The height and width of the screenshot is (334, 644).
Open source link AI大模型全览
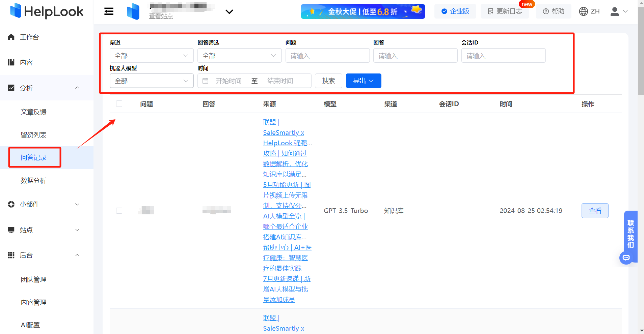coord(286,226)
